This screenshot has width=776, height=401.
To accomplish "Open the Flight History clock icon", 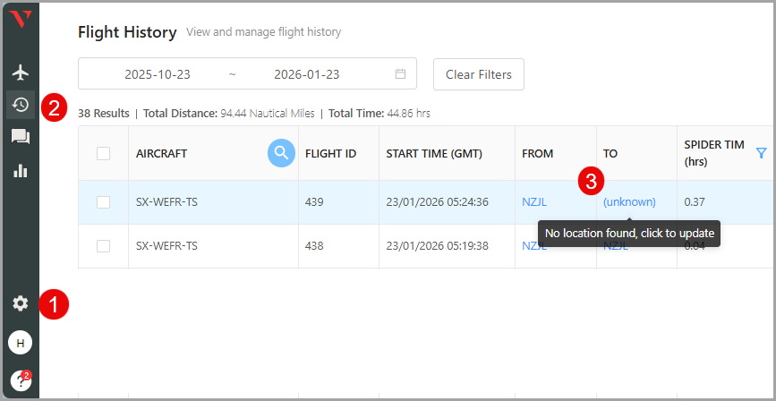I will 20,105.
